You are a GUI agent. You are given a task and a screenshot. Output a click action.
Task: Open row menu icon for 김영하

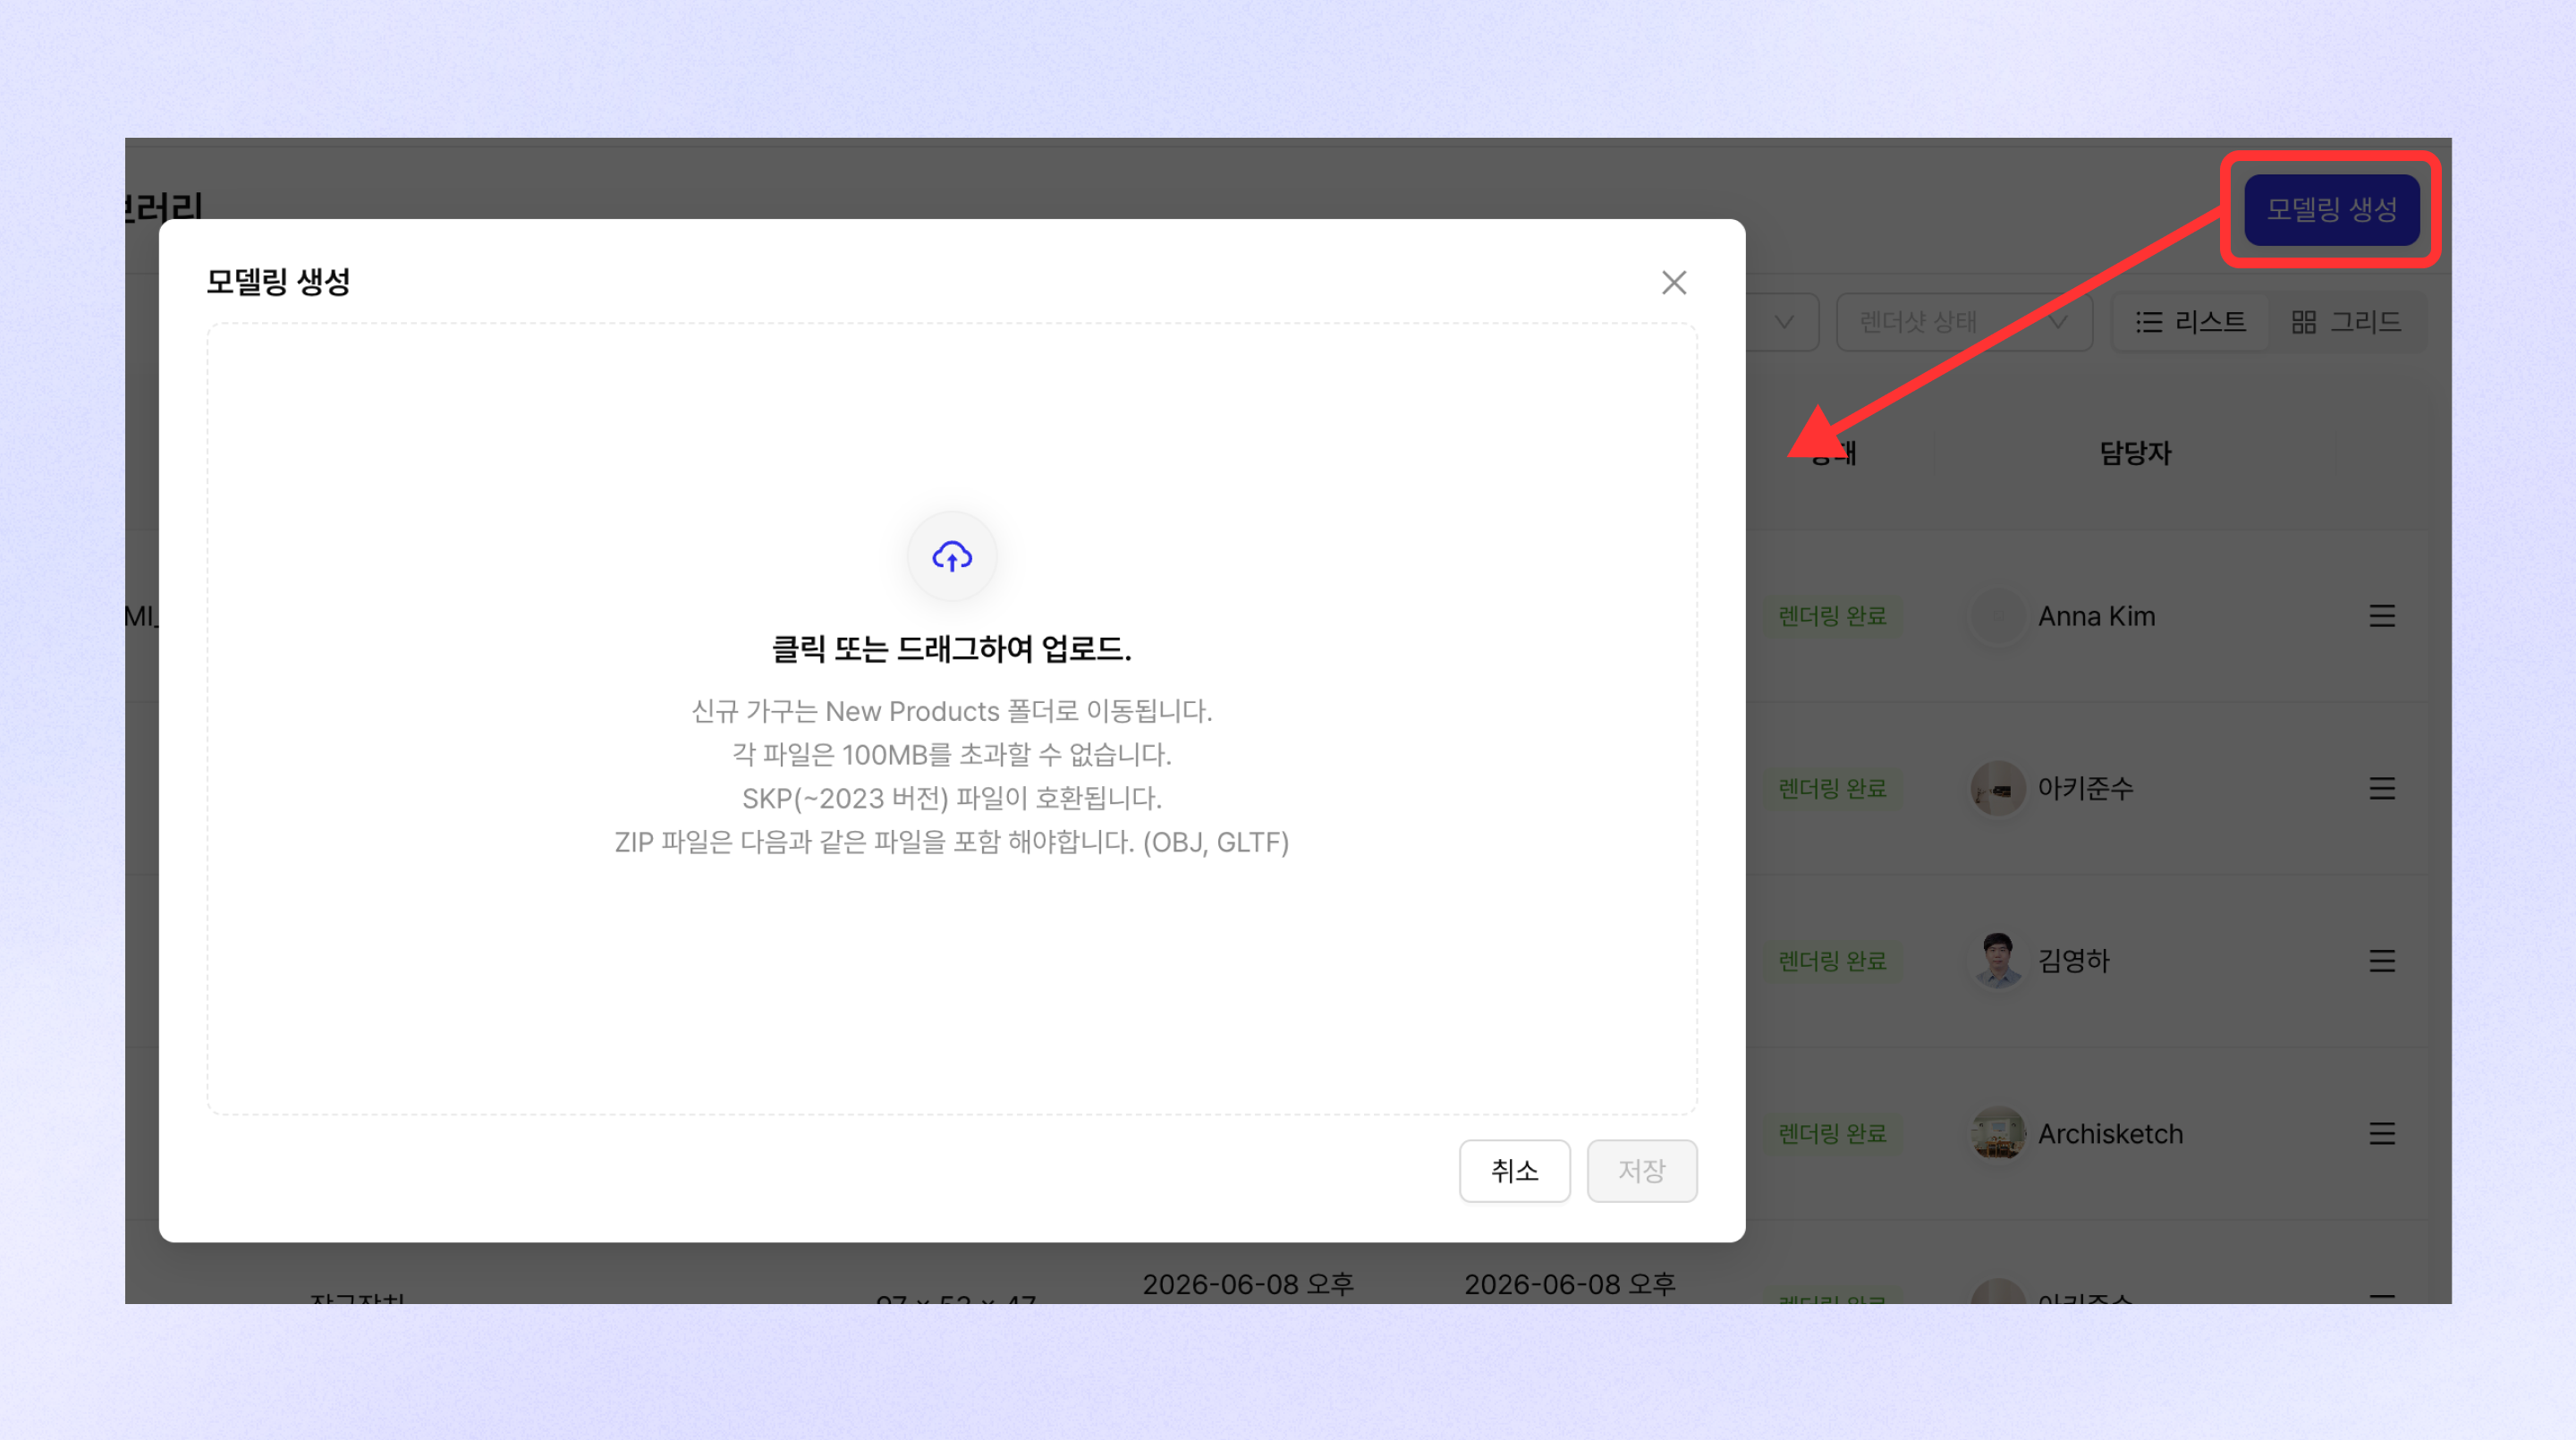[2381, 961]
